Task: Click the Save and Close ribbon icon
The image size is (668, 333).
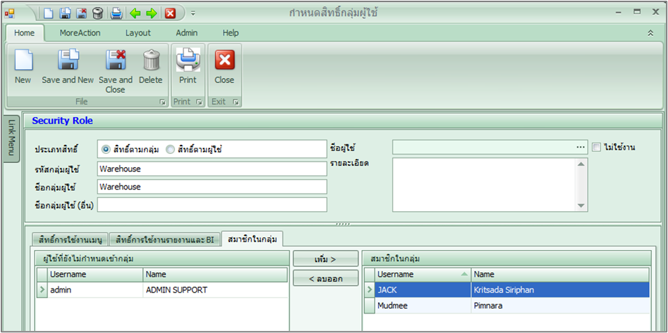Action: coord(115,61)
